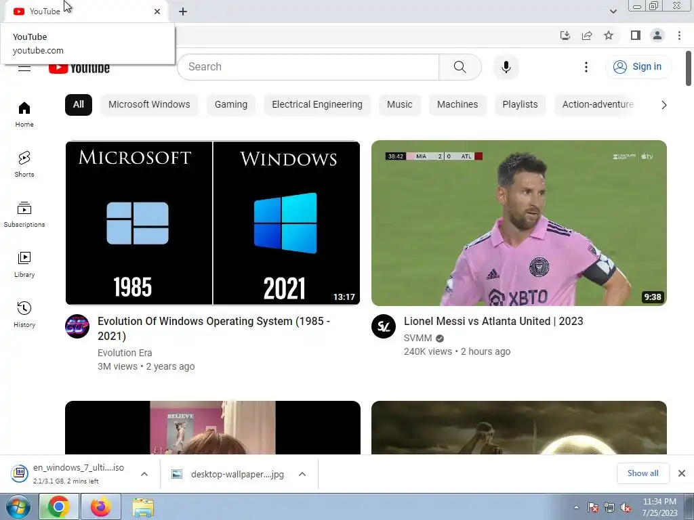Open the golden creature video thumbnail
The width and height of the screenshot is (694, 520).
point(518,427)
